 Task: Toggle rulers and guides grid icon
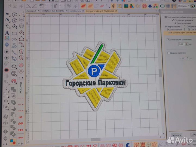click(173, 6)
